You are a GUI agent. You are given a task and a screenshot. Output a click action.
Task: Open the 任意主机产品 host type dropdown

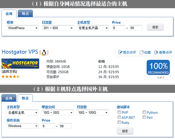[93, 28]
